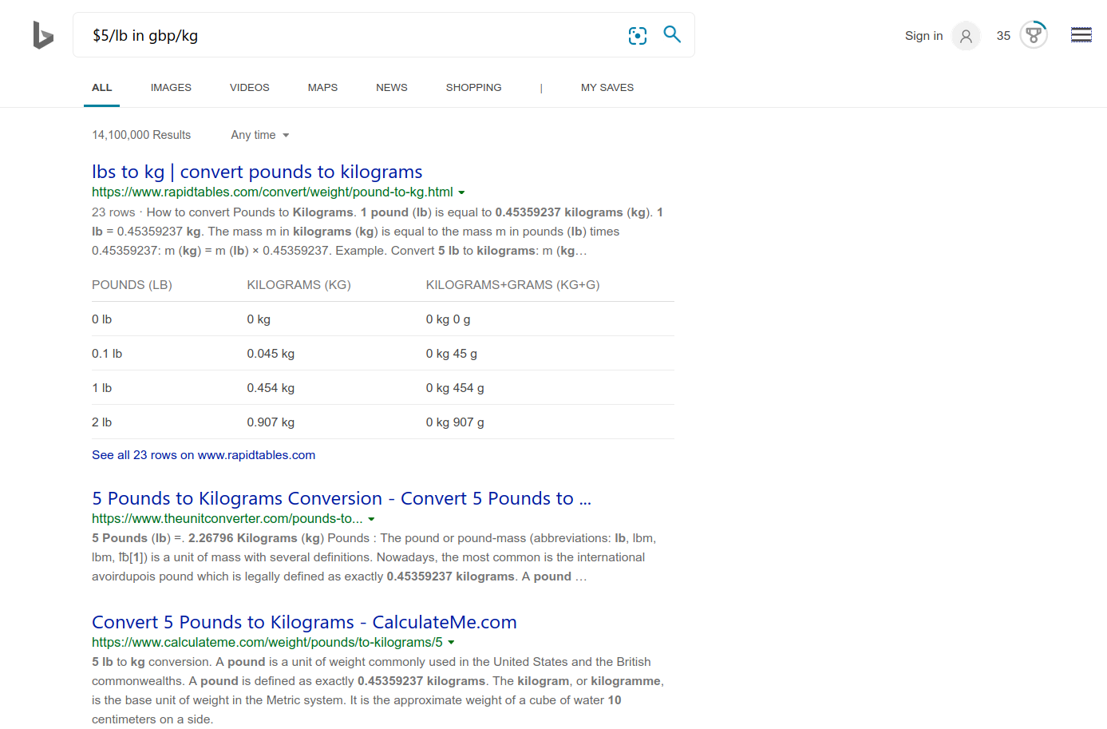Click the POUNDS (LB) column header
Screen dimensions: 1107x729
click(132, 285)
